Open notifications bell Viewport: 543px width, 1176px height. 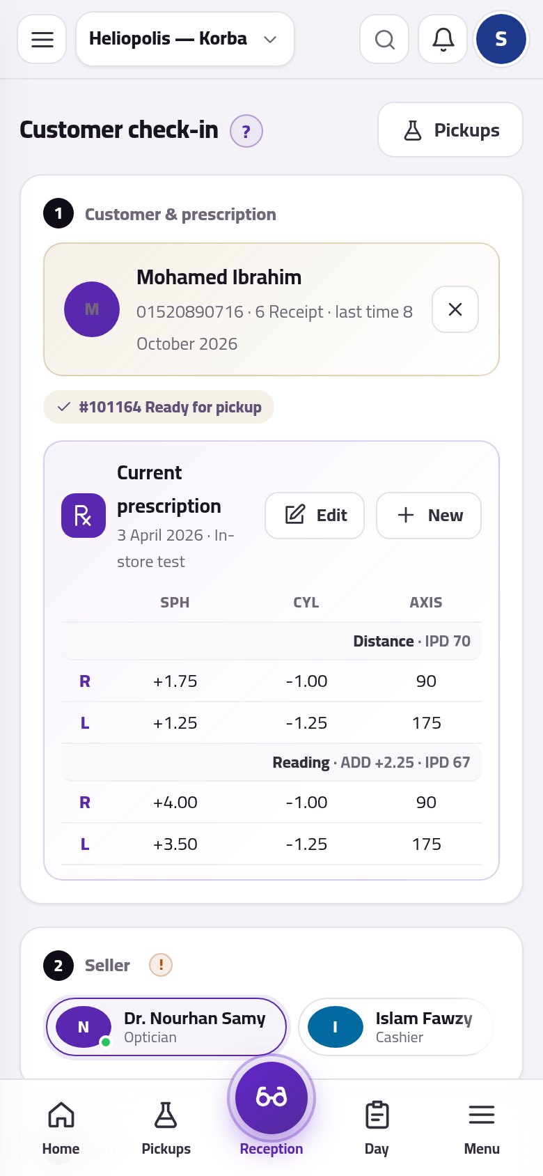click(443, 39)
